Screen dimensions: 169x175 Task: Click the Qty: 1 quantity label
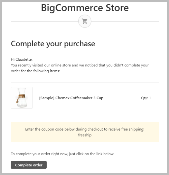click(146, 98)
